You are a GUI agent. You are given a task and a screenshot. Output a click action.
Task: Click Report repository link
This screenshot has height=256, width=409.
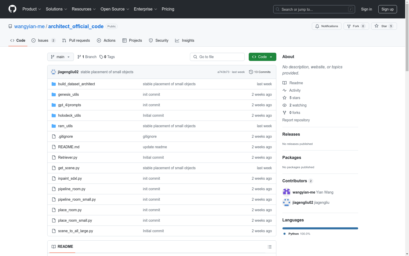296,120
